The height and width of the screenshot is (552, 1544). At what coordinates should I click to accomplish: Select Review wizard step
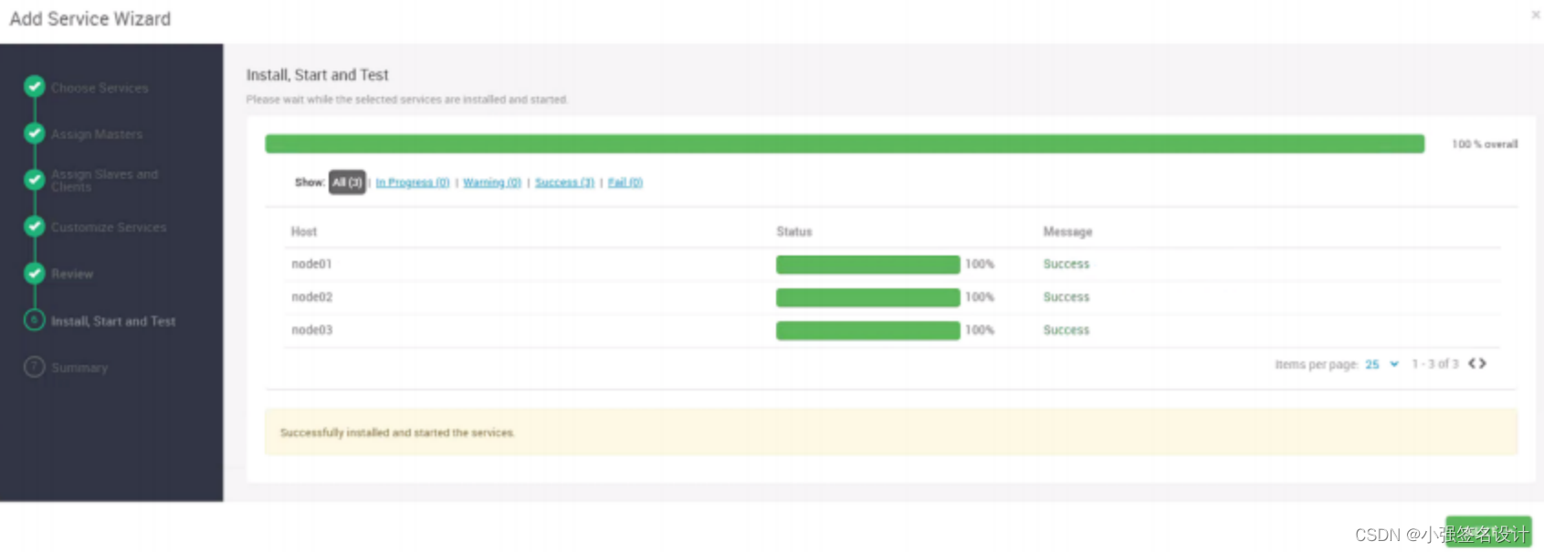[x=72, y=274]
